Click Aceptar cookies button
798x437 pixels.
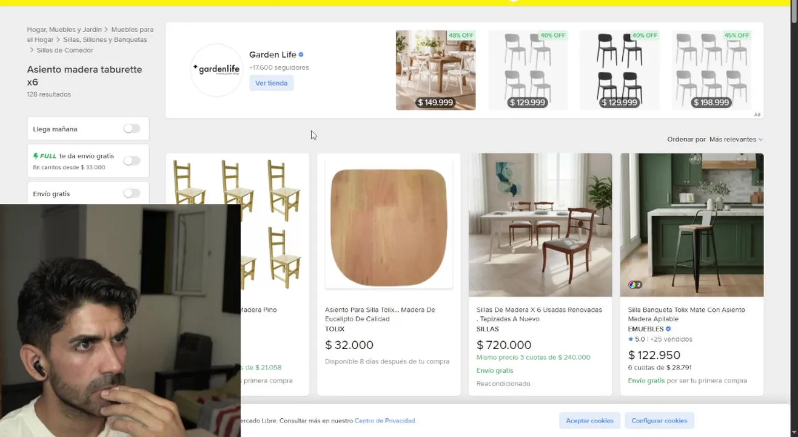[x=589, y=421]
